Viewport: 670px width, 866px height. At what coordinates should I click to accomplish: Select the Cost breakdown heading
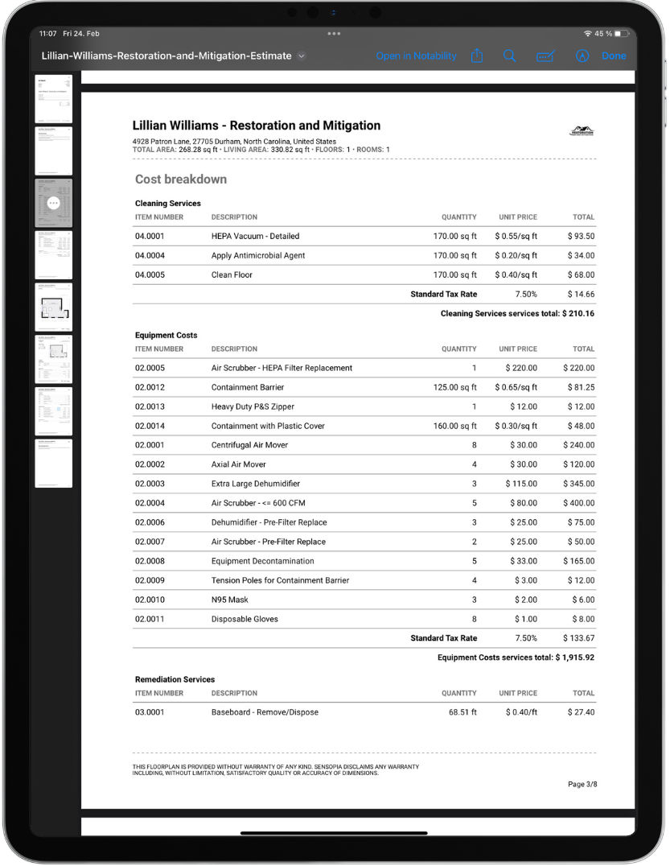point(181,179)
